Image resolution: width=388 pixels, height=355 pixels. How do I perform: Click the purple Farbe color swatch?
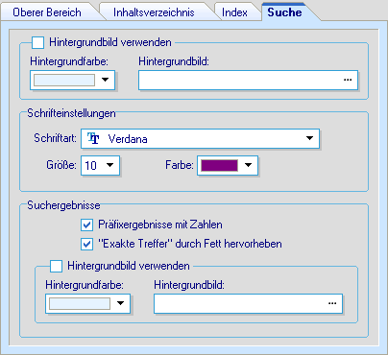tap(219, 165)
